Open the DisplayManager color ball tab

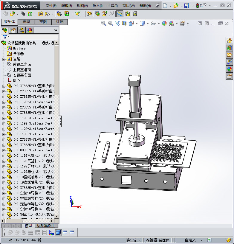click(30, 30)
